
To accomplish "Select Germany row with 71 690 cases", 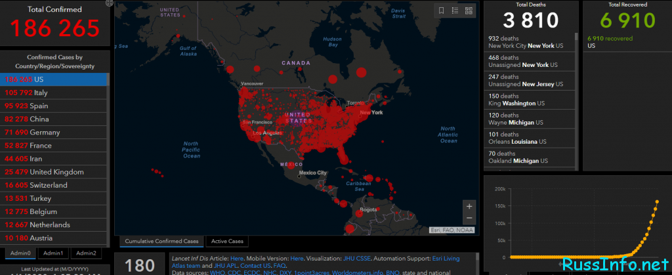I will pyautogui.click(x=53, y=133).
